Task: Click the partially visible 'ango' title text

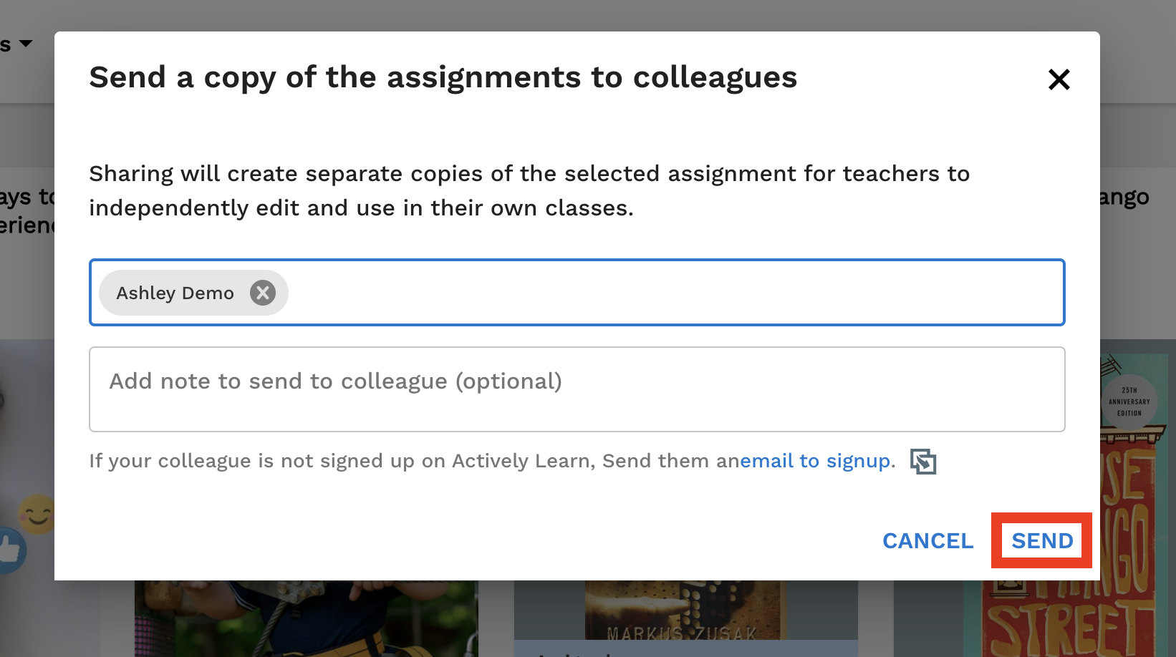Action: (x=1125, y=197)
